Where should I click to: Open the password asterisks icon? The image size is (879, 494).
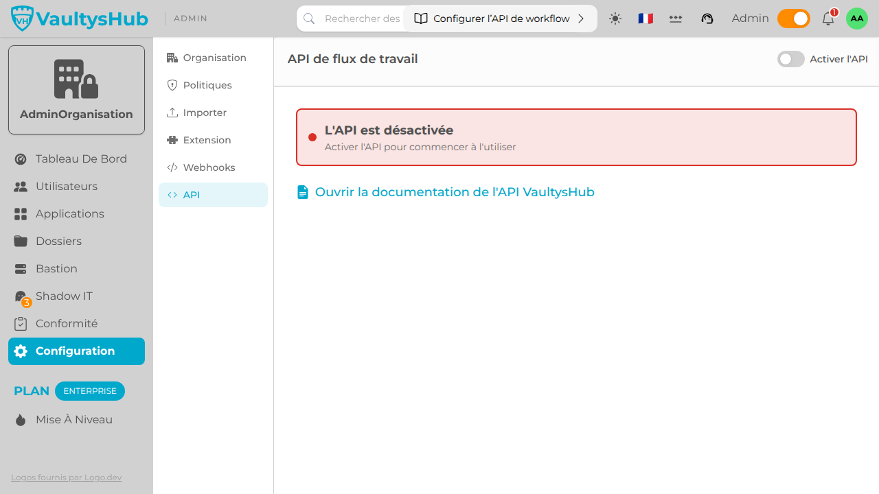click(x=676, y=19)
